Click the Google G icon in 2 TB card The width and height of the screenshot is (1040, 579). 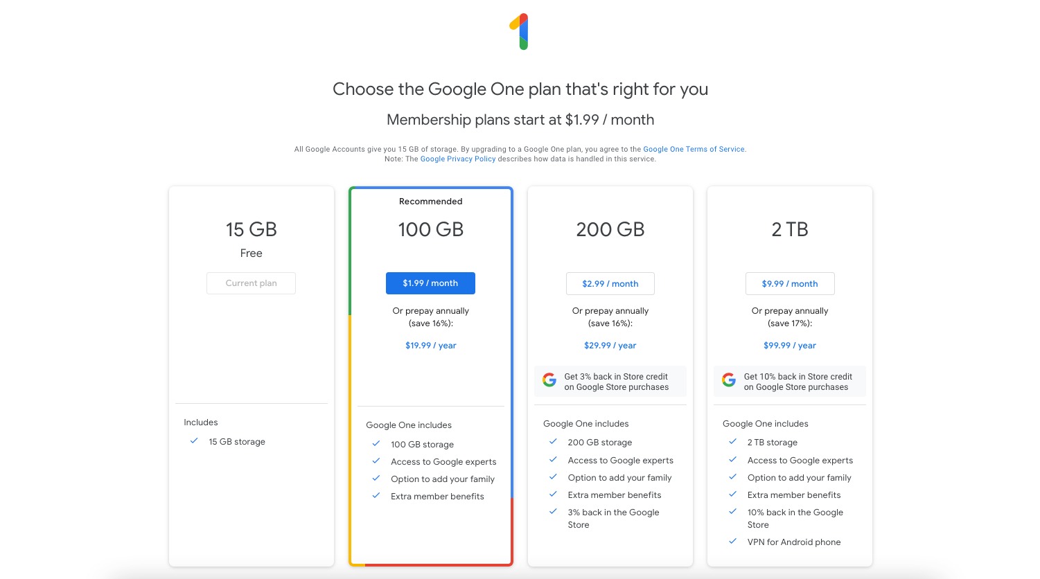[729, 380]
